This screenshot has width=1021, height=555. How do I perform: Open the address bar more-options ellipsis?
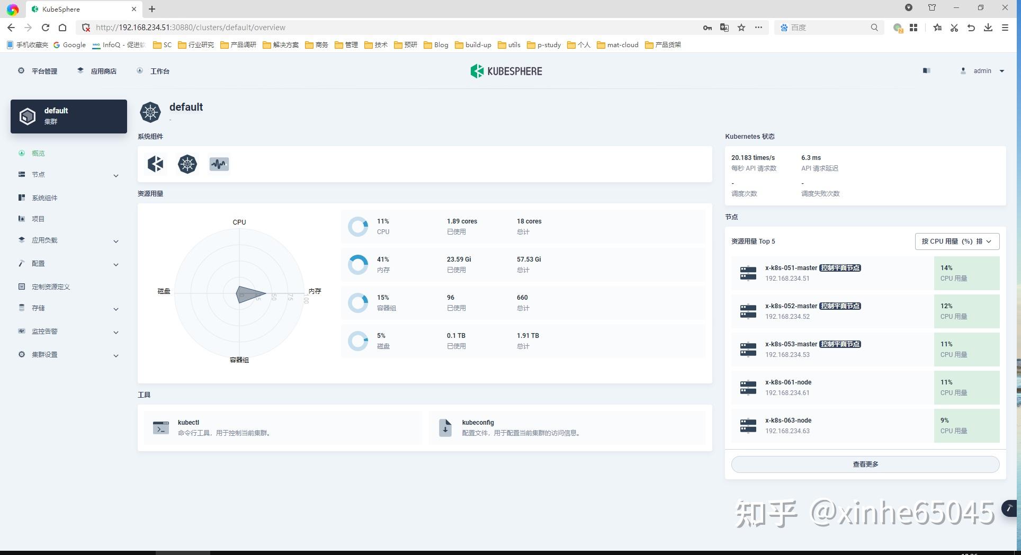click(x=758, y=28)
